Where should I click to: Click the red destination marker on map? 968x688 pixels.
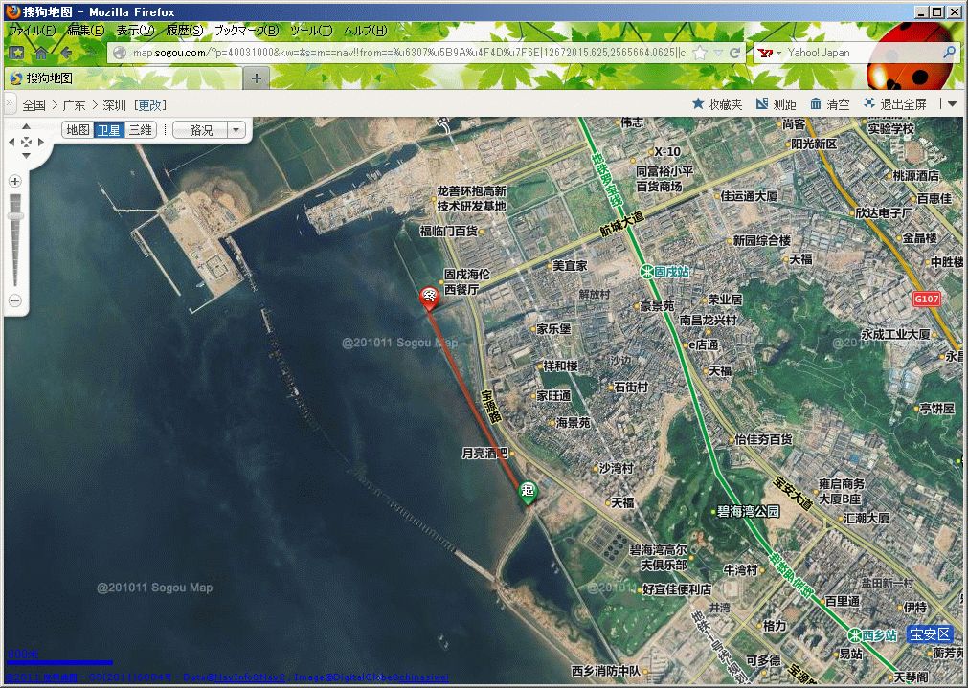pyautogui.click(x=430, y=297)
